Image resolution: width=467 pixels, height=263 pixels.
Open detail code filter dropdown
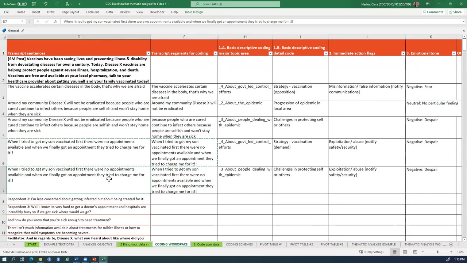click(x=326, y=54)
